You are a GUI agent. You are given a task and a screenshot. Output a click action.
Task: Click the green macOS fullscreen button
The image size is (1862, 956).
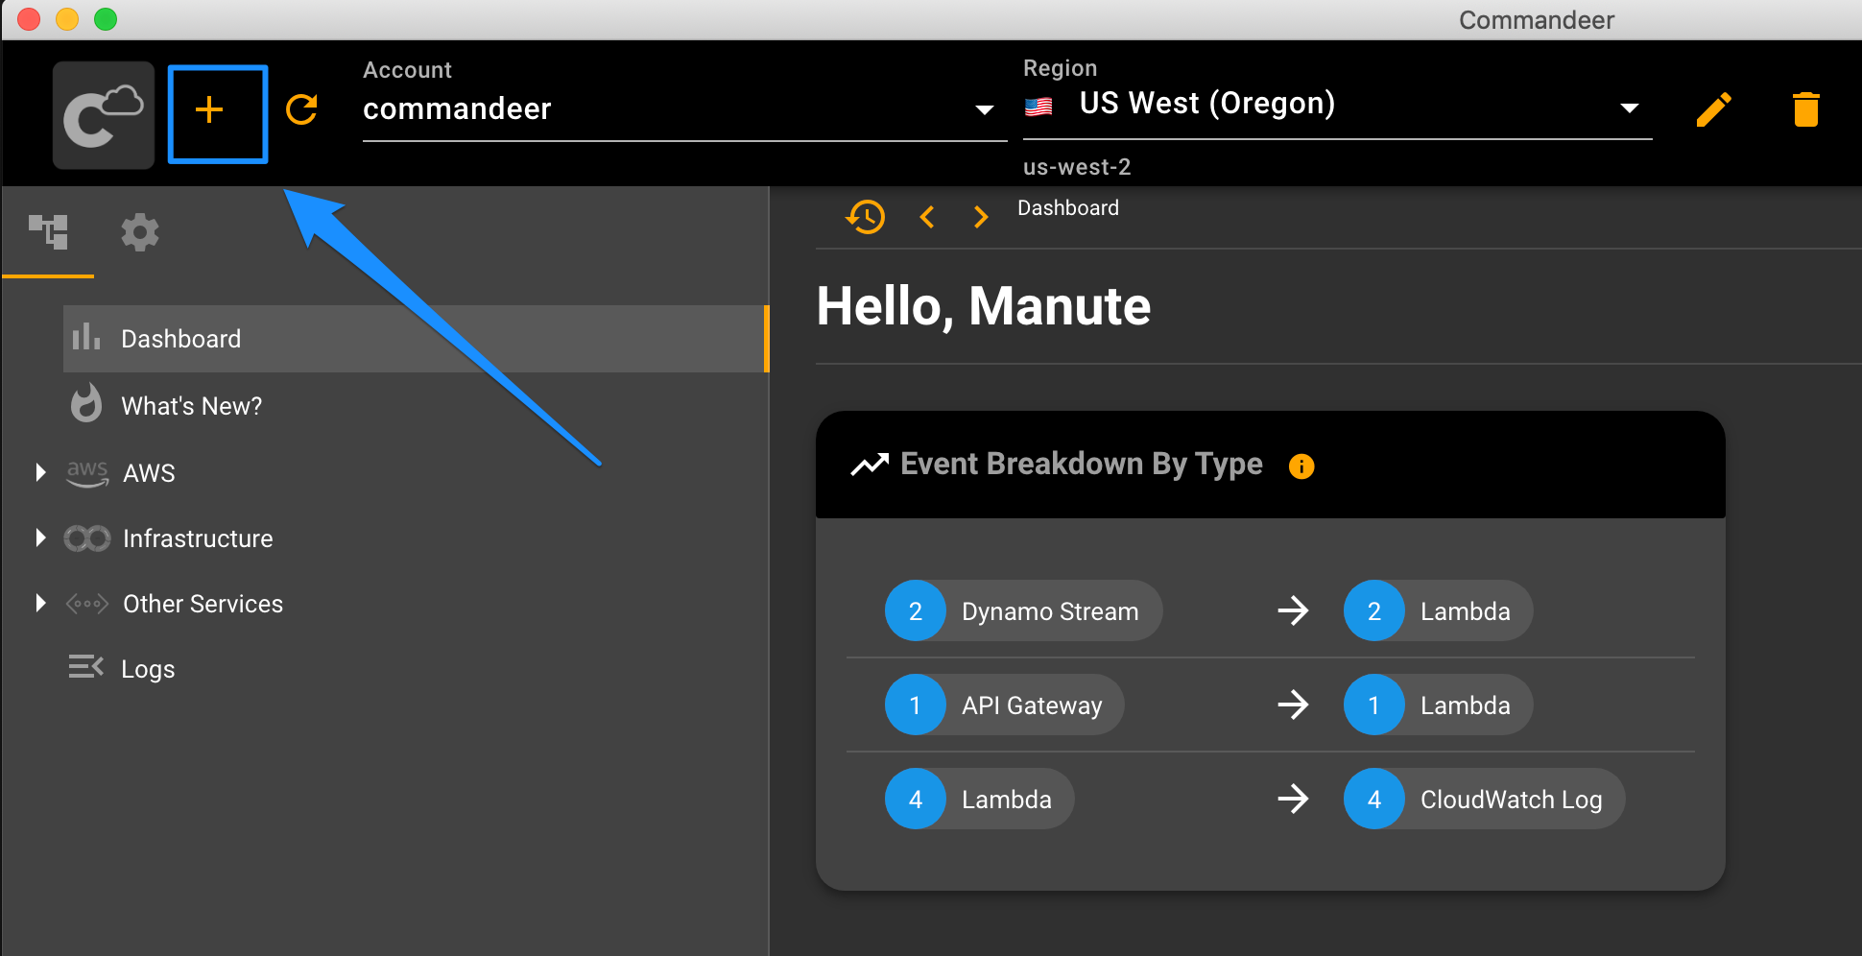tap(106, 19)
